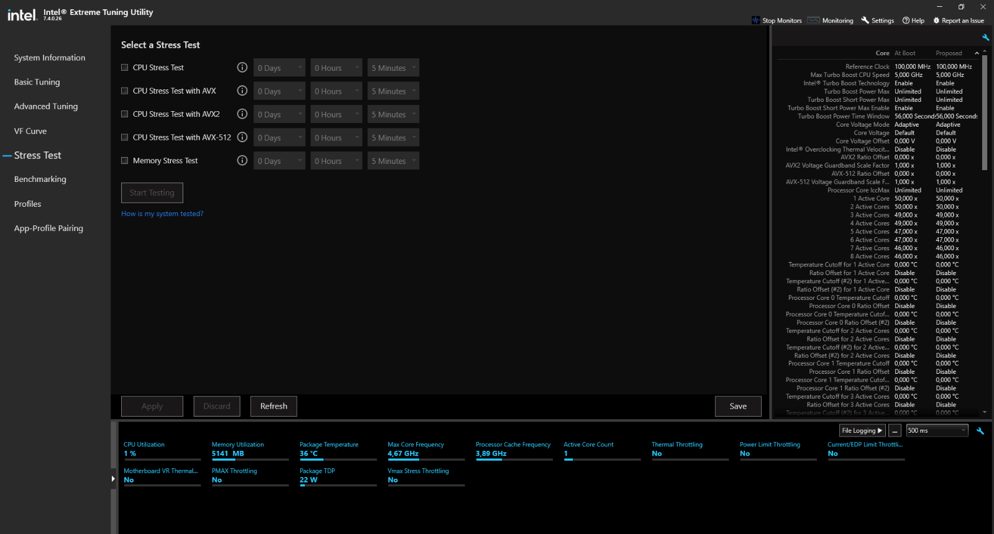Viewport: 994px width, 534px height.
Task: Open Days dropdown for CPU Stress Test
Action: (x=279, y=68)
